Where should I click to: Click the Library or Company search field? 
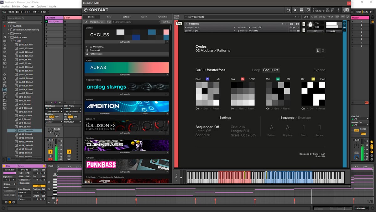pyautogui.click(x=137, y=22)
